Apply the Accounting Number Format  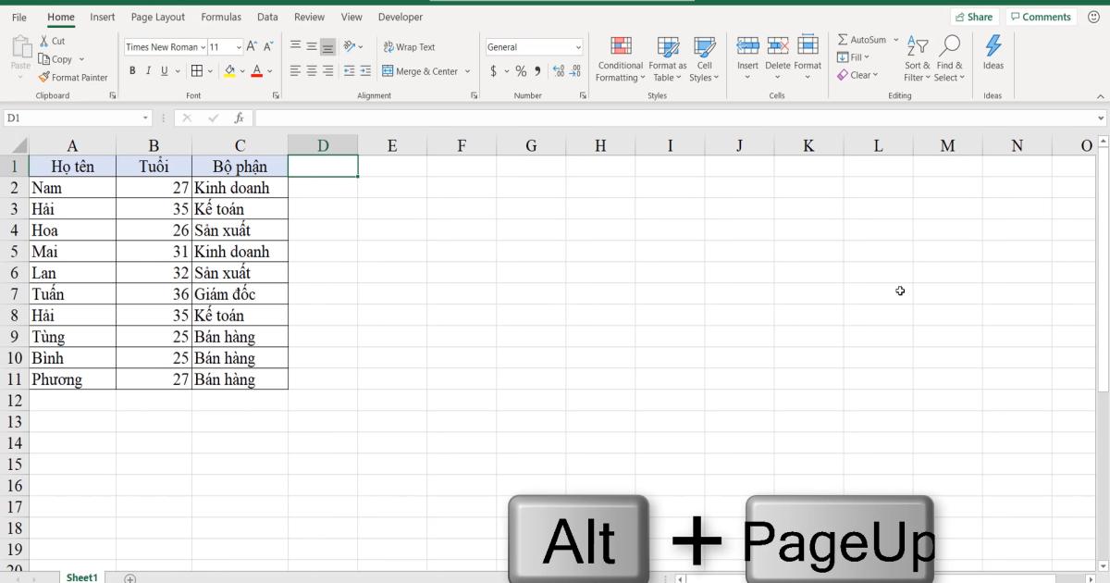[493, 69]
